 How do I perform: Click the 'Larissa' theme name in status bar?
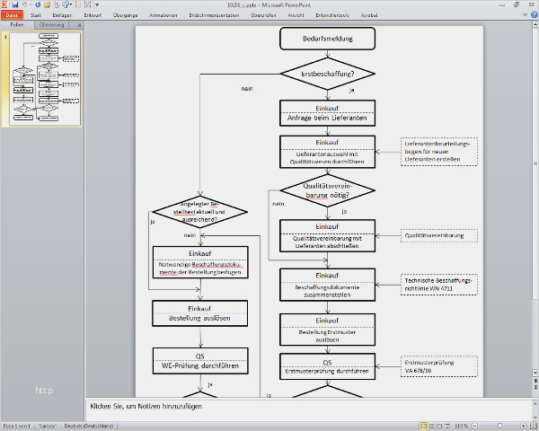click(47, 427)
